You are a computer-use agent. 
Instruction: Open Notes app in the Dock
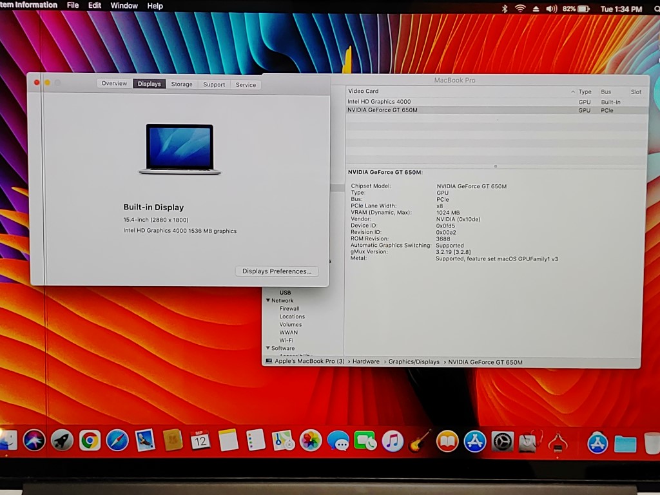click(x=228, y=440)
